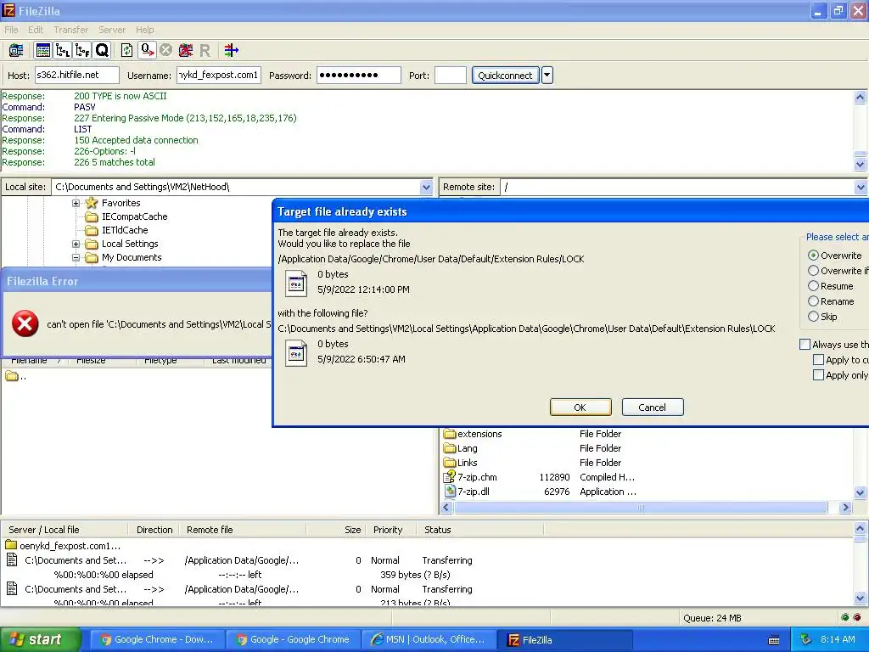
Task: Expand the Local Settings tree node
Action: (76, 244)
